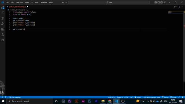Open the Windows Start menu
This screenshot has height=104, width=185.
tap(3, 101)
